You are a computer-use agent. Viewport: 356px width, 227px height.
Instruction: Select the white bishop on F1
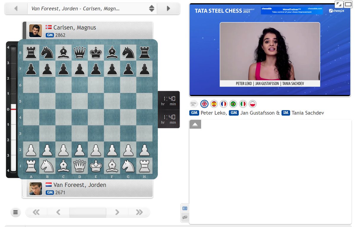pyautogui.click(x=112, y=166)
